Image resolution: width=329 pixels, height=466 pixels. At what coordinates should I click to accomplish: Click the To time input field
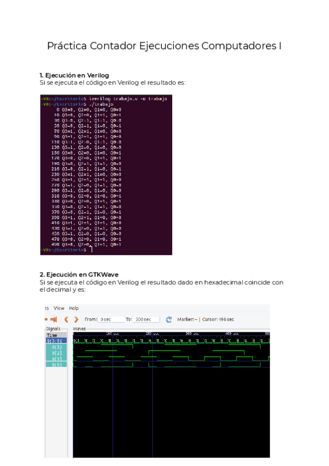(x=146, y=319)
